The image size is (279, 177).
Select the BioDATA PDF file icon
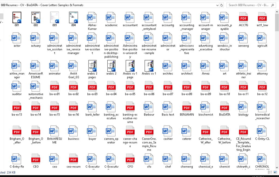(225, 107)
